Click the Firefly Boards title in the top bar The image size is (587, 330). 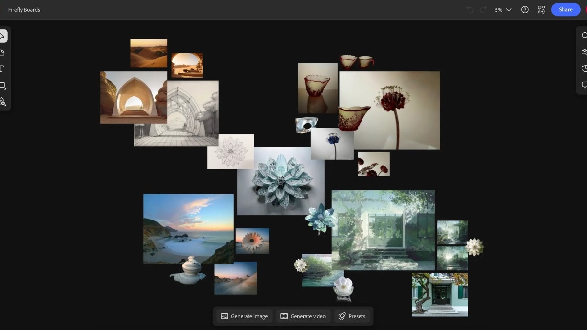24,9
